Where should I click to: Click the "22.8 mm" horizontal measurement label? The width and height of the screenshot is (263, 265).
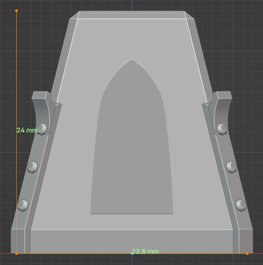click(145, 251)
